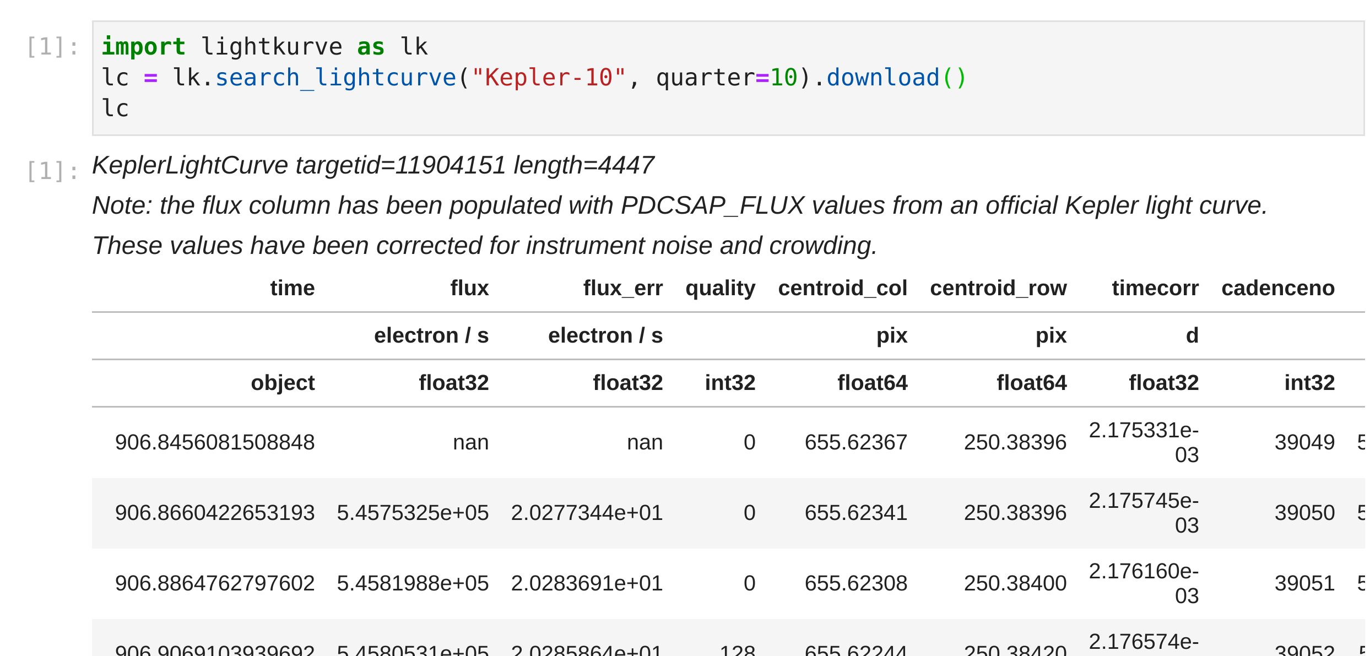This screenshot has width=1370, height=656.
Task: Click the flux_err column header
Action: [x=622, y=288]
